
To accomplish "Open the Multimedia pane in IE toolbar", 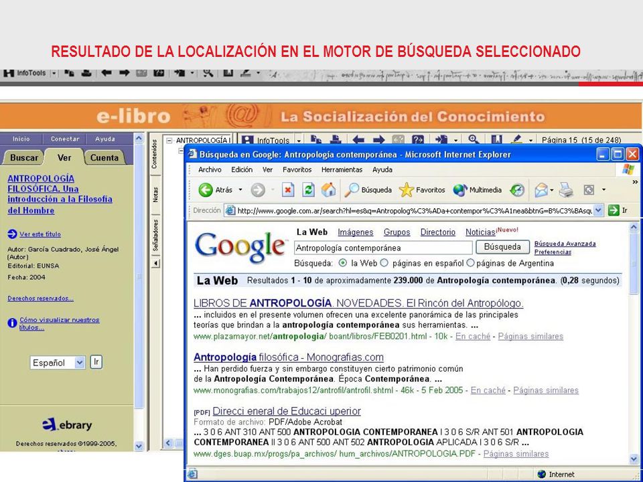I will coord(478,189).
